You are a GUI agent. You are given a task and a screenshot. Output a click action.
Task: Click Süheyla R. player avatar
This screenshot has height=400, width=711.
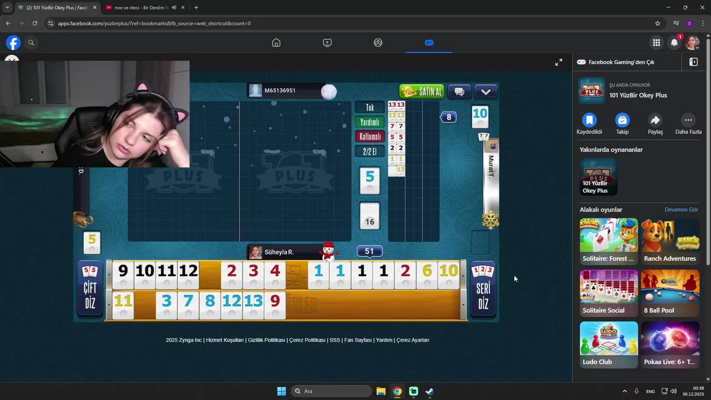coord(256,252)
